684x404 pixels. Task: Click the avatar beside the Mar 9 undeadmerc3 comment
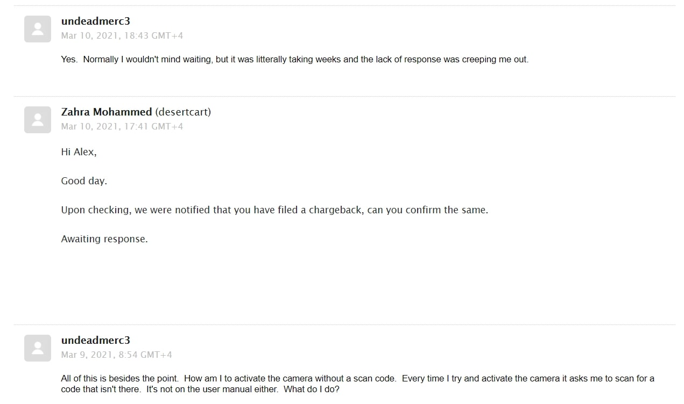point(38,348)
